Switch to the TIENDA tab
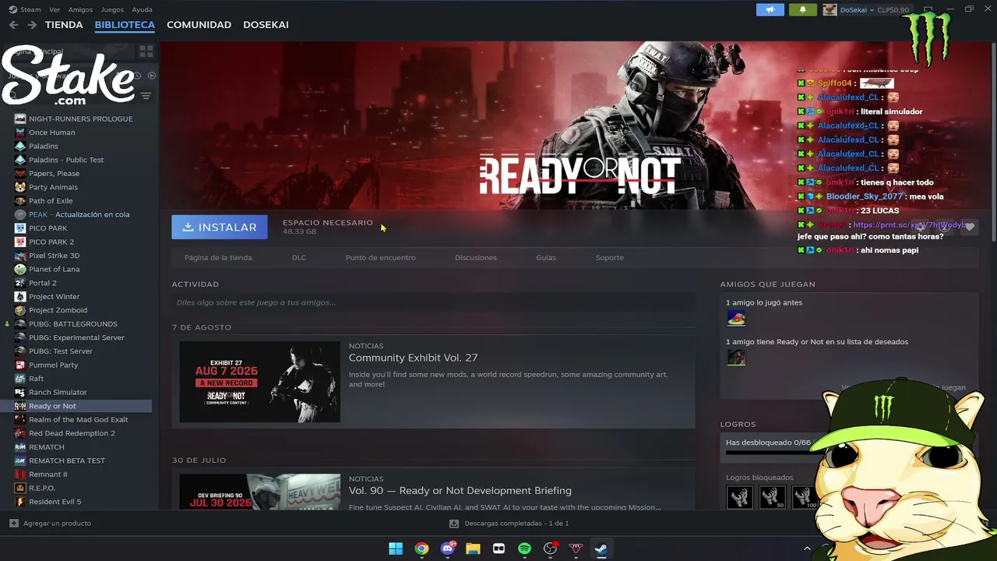997x561 pixels. point(64,25)
